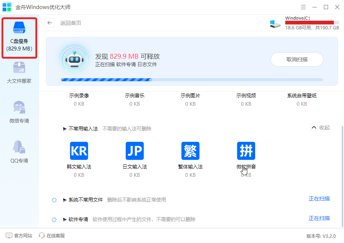
Task: Click the 发现 829.9 MB 可释放 text
Action: tap(128, 56)
